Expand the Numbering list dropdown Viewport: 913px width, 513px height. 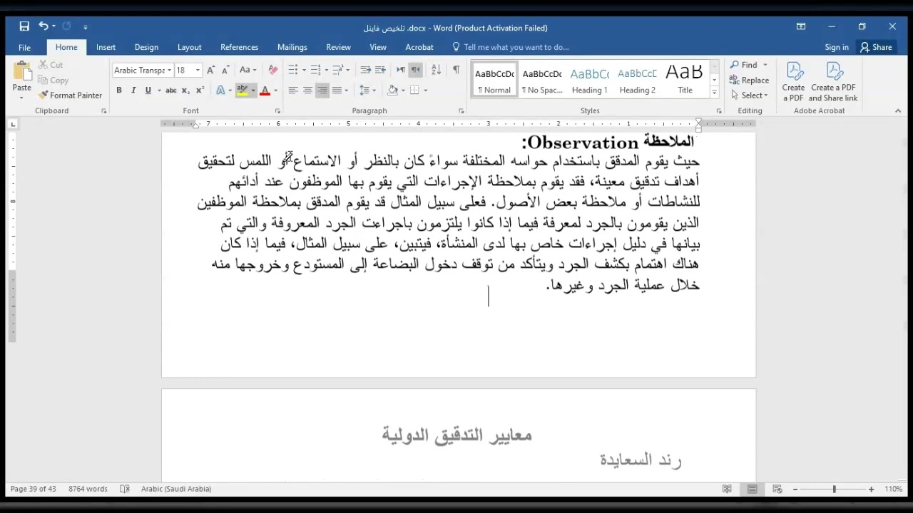click(326, 70)
